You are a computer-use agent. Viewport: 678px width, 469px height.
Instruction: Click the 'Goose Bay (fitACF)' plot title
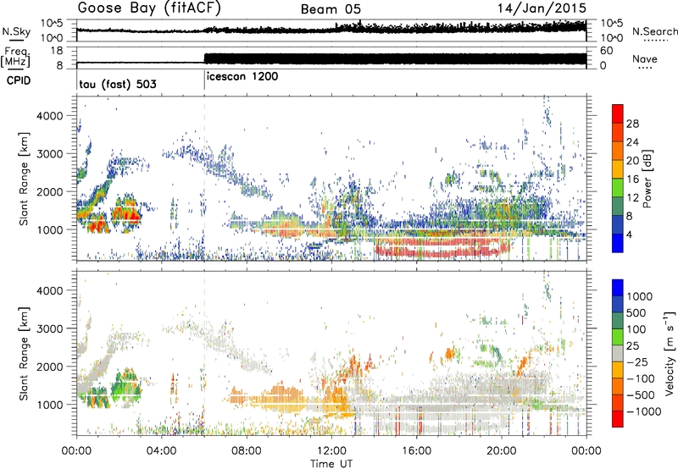point(149,8)
